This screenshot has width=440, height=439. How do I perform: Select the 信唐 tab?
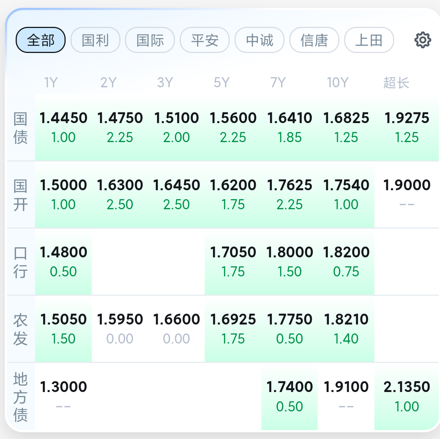(x=314, y=40)
